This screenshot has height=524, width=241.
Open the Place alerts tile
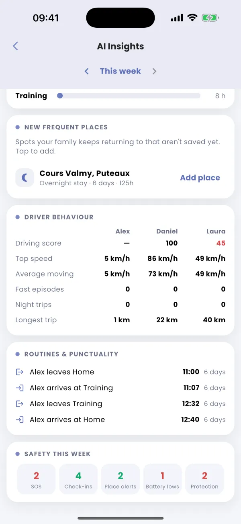pyautogui.click(x=120, y=479)
